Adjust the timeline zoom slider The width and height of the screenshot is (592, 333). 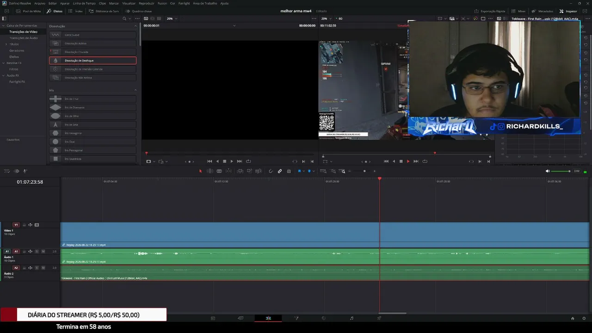(364, 171)
